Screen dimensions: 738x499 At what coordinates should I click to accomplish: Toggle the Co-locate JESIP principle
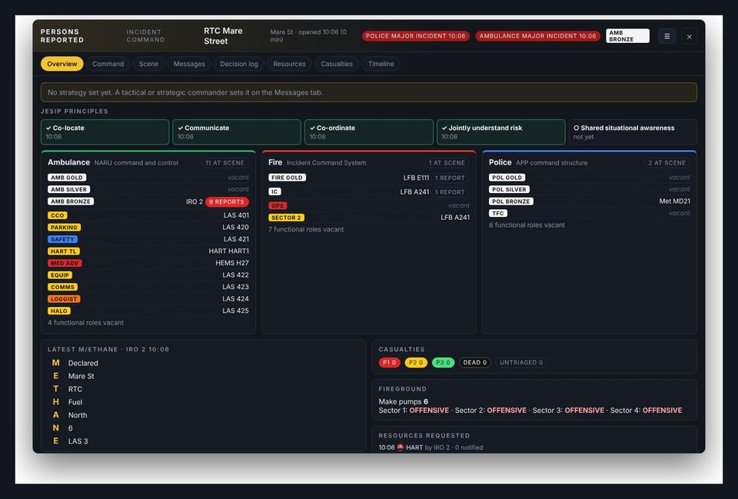[x=105, y=131]
